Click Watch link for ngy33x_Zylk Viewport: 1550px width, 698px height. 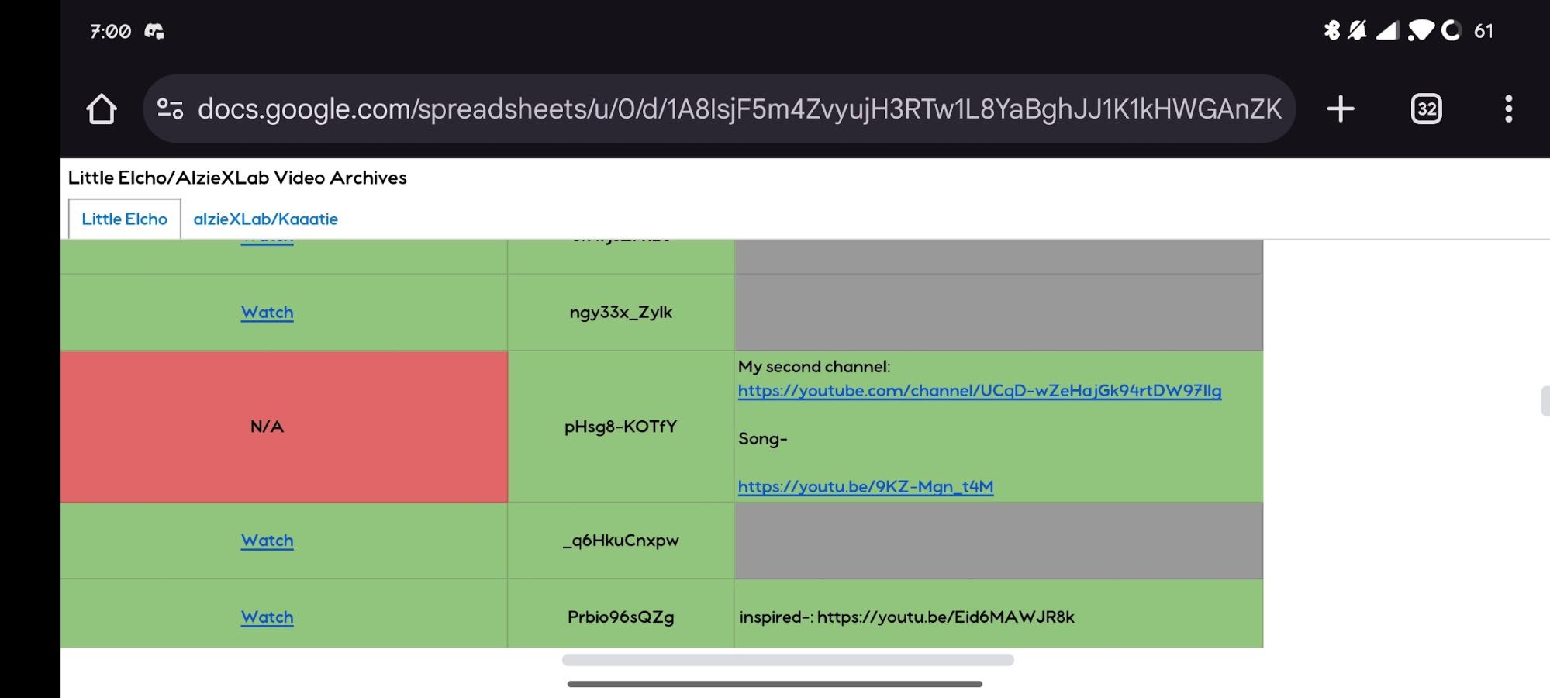[267, 313]
